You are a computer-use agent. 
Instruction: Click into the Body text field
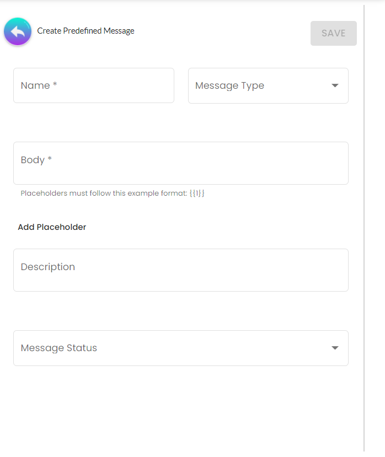180,163
